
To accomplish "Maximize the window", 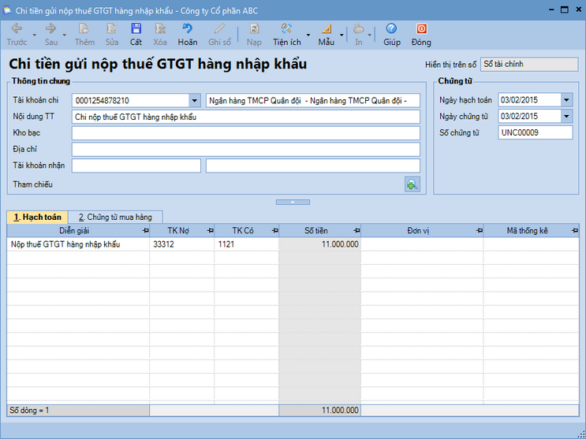I will point(565,10).
